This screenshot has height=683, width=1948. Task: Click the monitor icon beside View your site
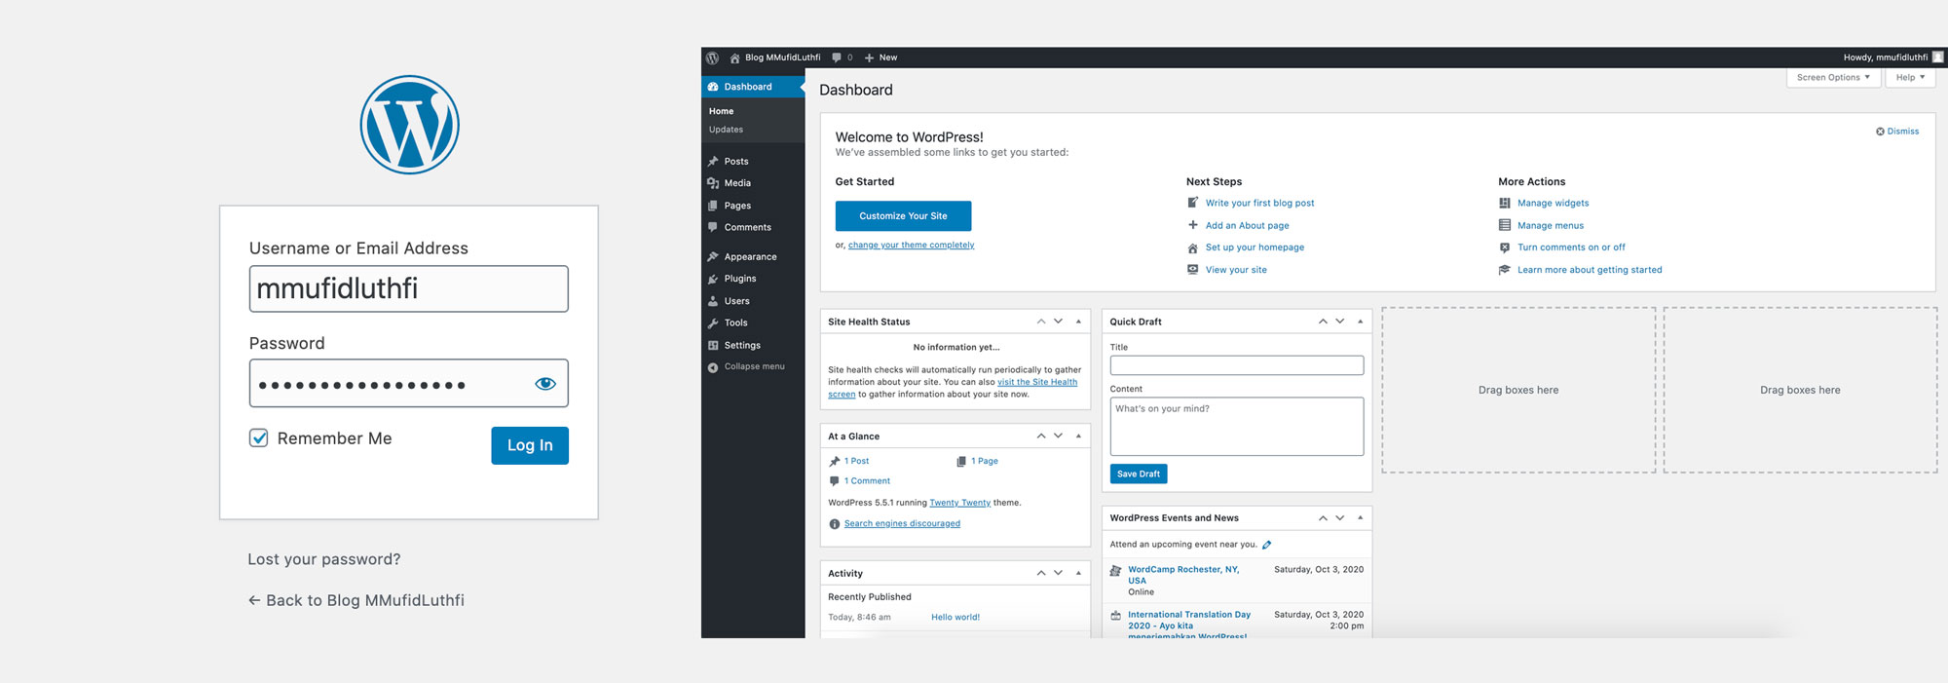tap(1192, 270)
